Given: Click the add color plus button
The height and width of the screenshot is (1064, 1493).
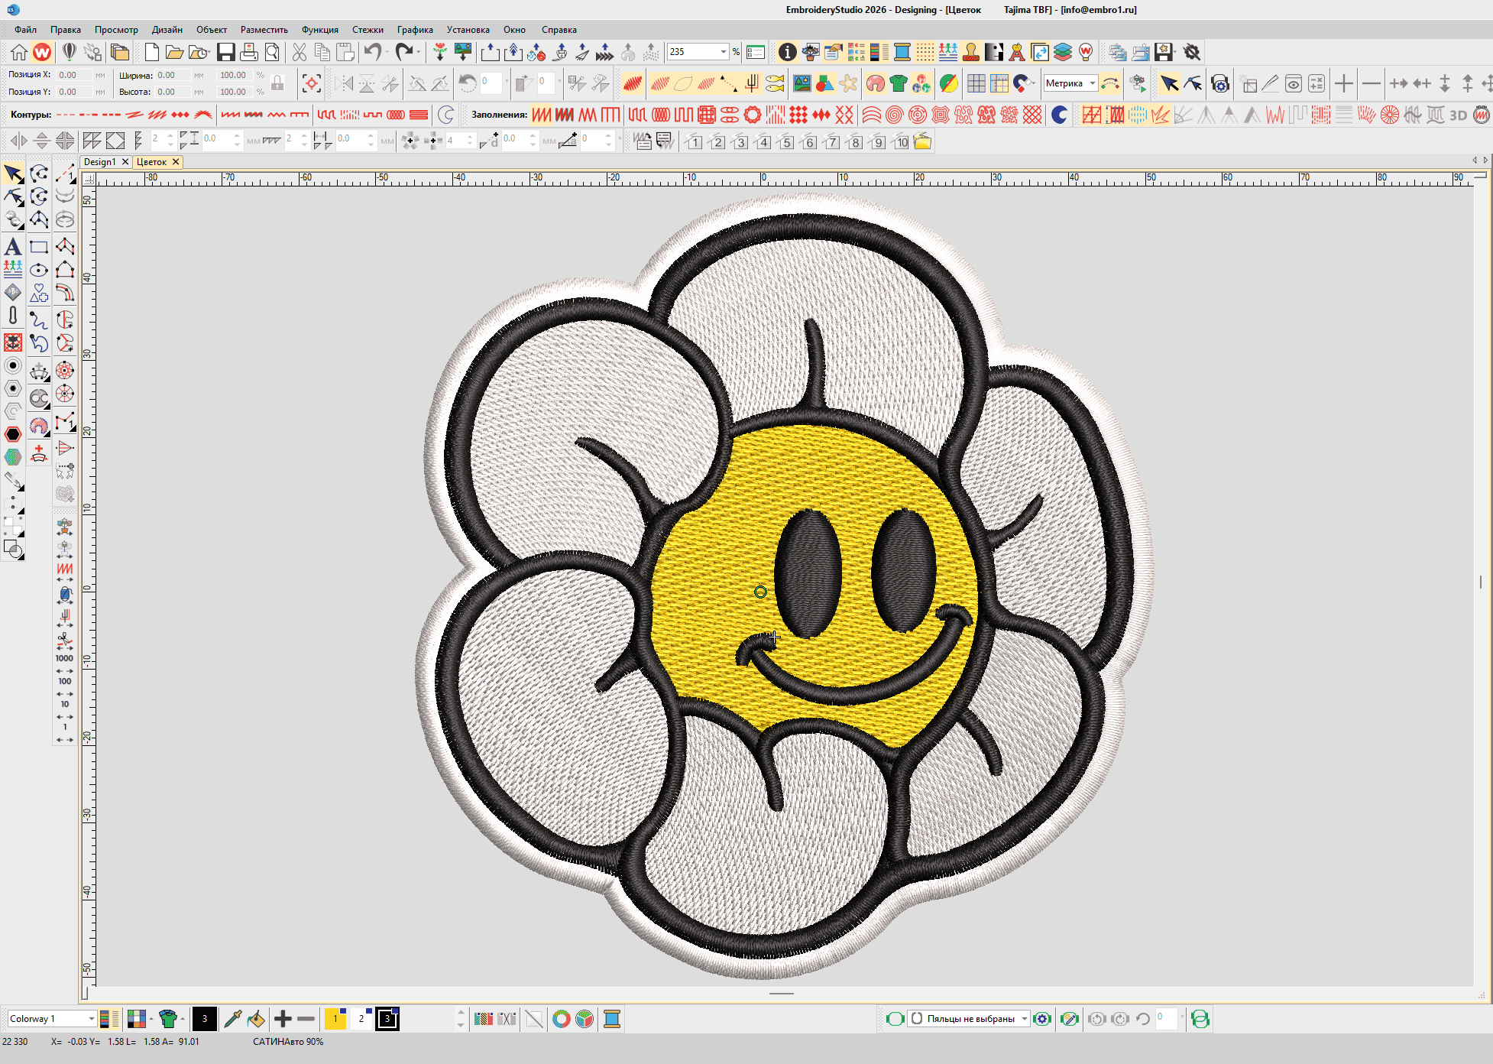Looking at the screenshot, I should point(283,1019).
